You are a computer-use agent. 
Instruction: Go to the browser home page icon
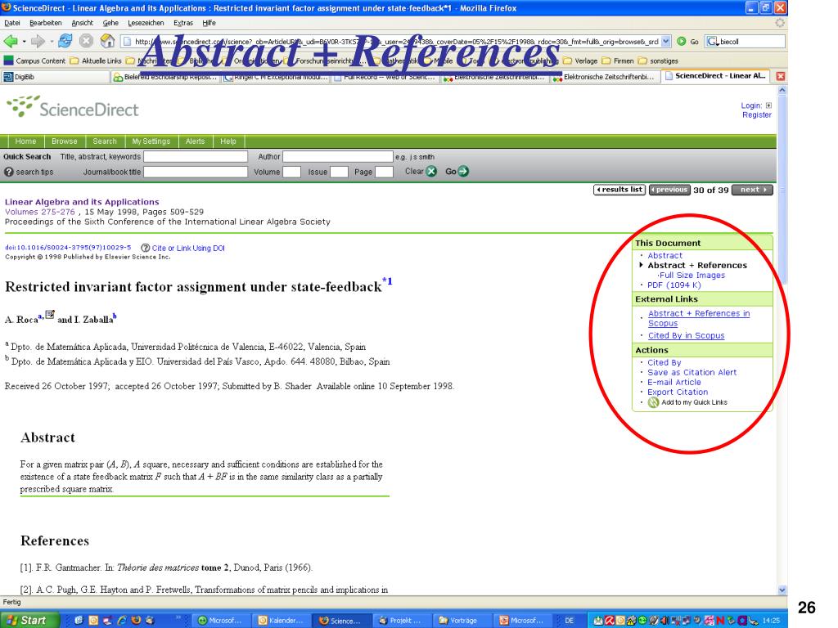click(107, 41)
